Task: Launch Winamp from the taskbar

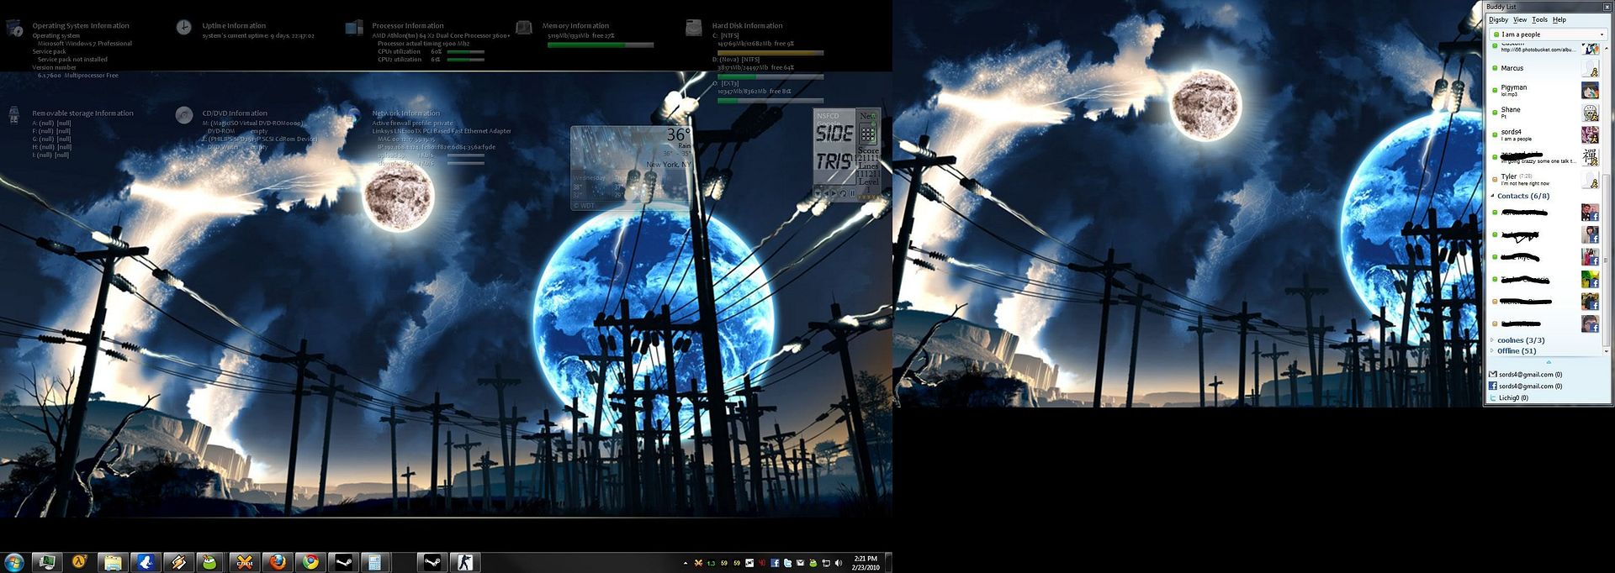Action: pyautogui.click(x=178, y=562)
